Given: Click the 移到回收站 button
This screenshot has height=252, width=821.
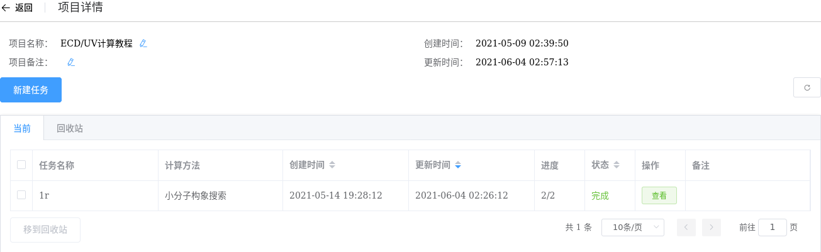Looking at the screenshot, I should pos(45,229).
